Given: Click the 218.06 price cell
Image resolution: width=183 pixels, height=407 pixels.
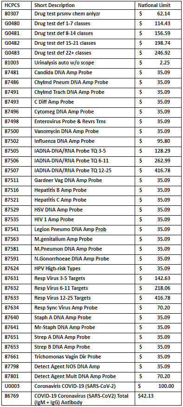Looking at the screenshot, I should pyautogui.click(x=158, y=288).
